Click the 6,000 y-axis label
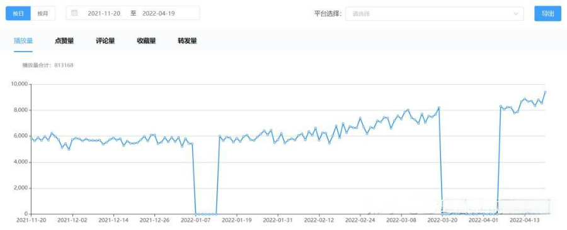Screen dimensions: 567x230 click(x=21, y=136)
